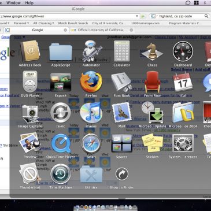
Task: Launch Preview app icon
Action: (30, 143)
